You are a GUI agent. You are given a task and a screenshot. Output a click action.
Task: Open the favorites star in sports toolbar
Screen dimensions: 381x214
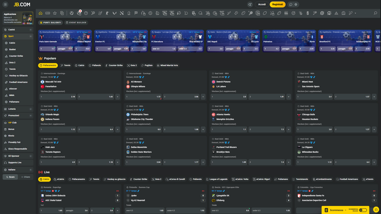point(55,13)
